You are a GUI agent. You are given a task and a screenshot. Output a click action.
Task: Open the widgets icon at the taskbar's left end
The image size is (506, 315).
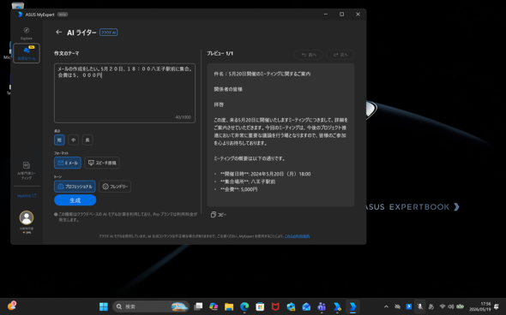tap(12, 306)
